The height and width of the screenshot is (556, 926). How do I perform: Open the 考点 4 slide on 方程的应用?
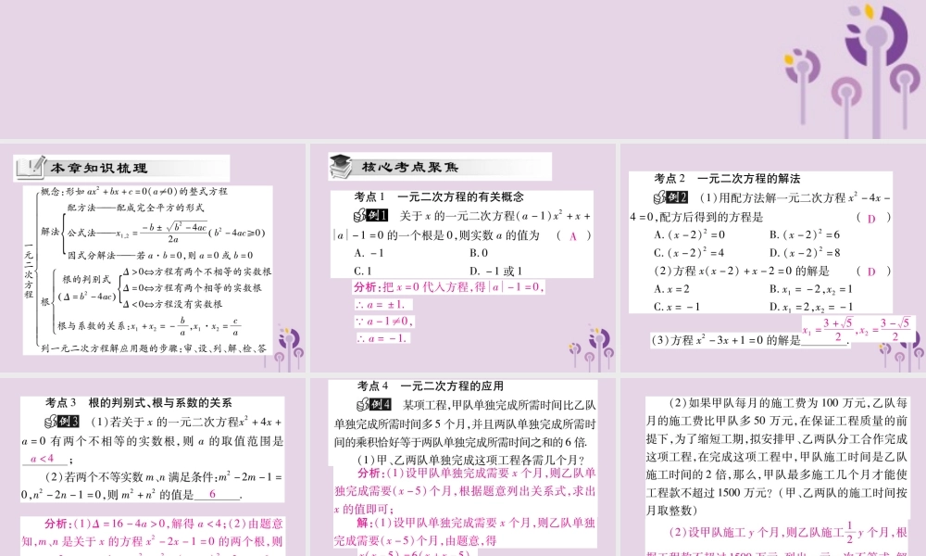coord(463,467)
